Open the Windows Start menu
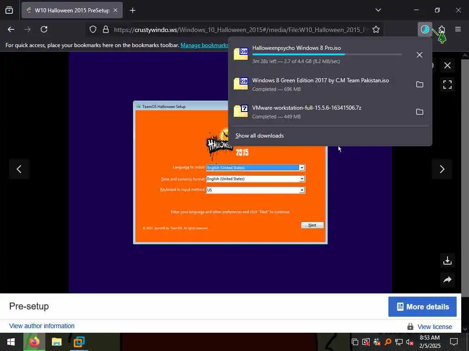This screenshot has height=351, width=469. pyautogui.click(x=11, y=342)
